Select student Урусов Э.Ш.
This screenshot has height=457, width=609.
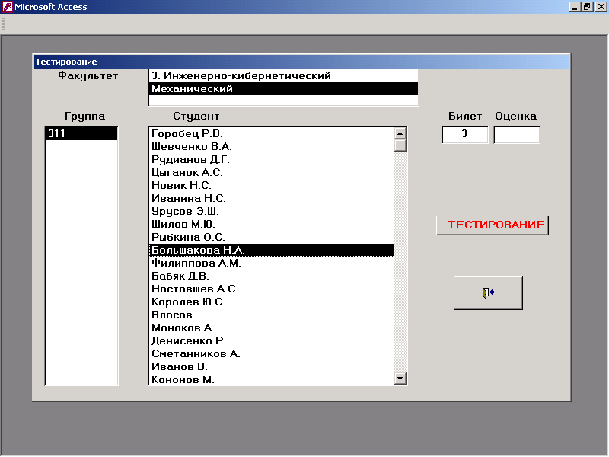(x=272, y=211)
